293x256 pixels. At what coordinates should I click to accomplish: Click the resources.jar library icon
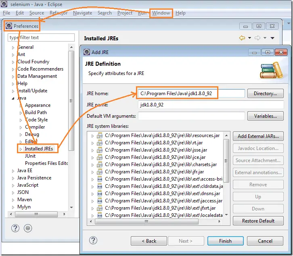[x=100, y=135]
